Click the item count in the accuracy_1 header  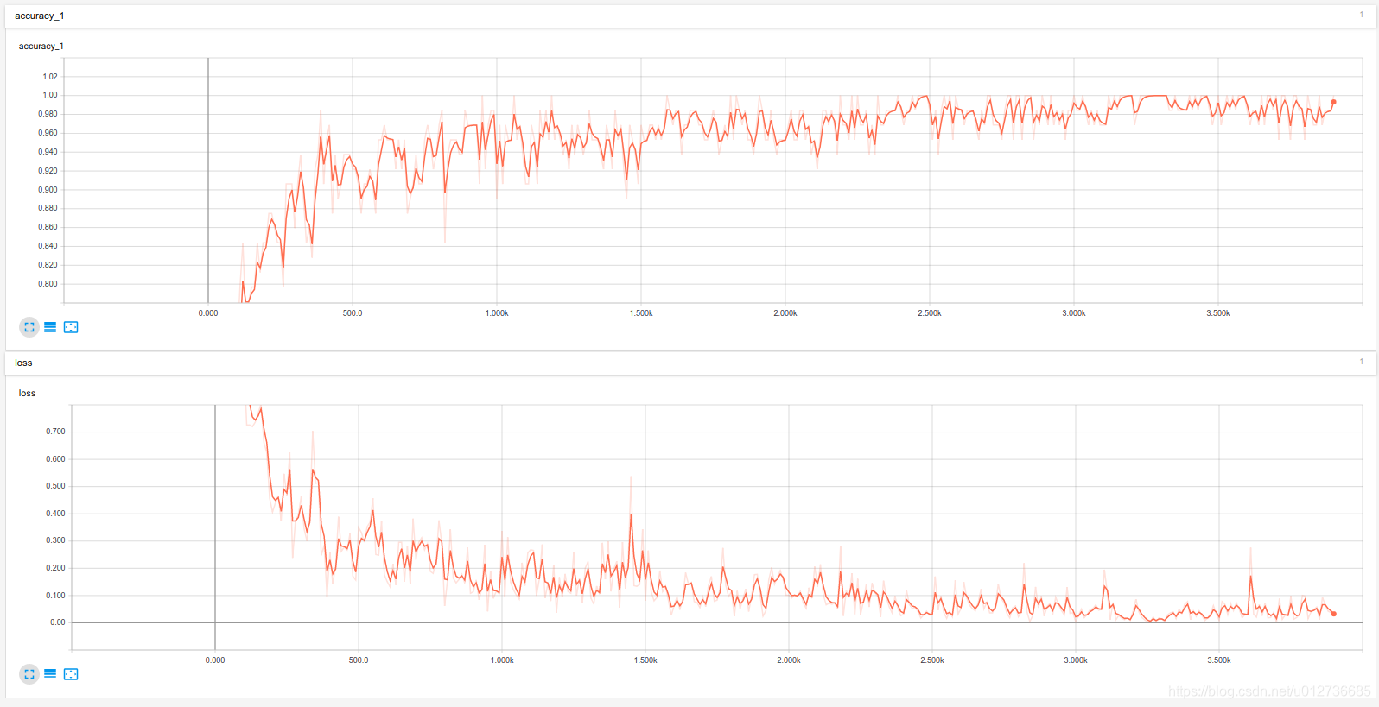pos(1362,15)
